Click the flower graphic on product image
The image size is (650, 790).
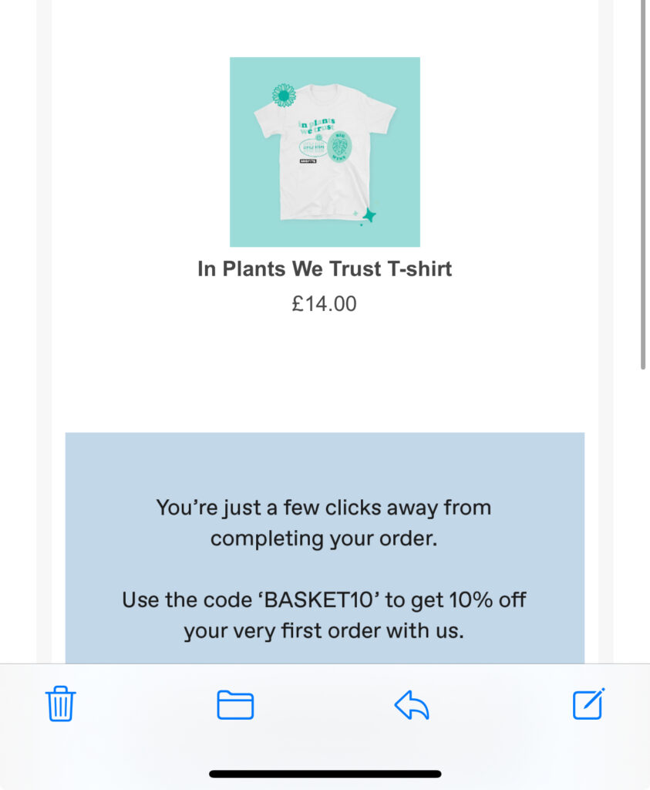[284, 96]
